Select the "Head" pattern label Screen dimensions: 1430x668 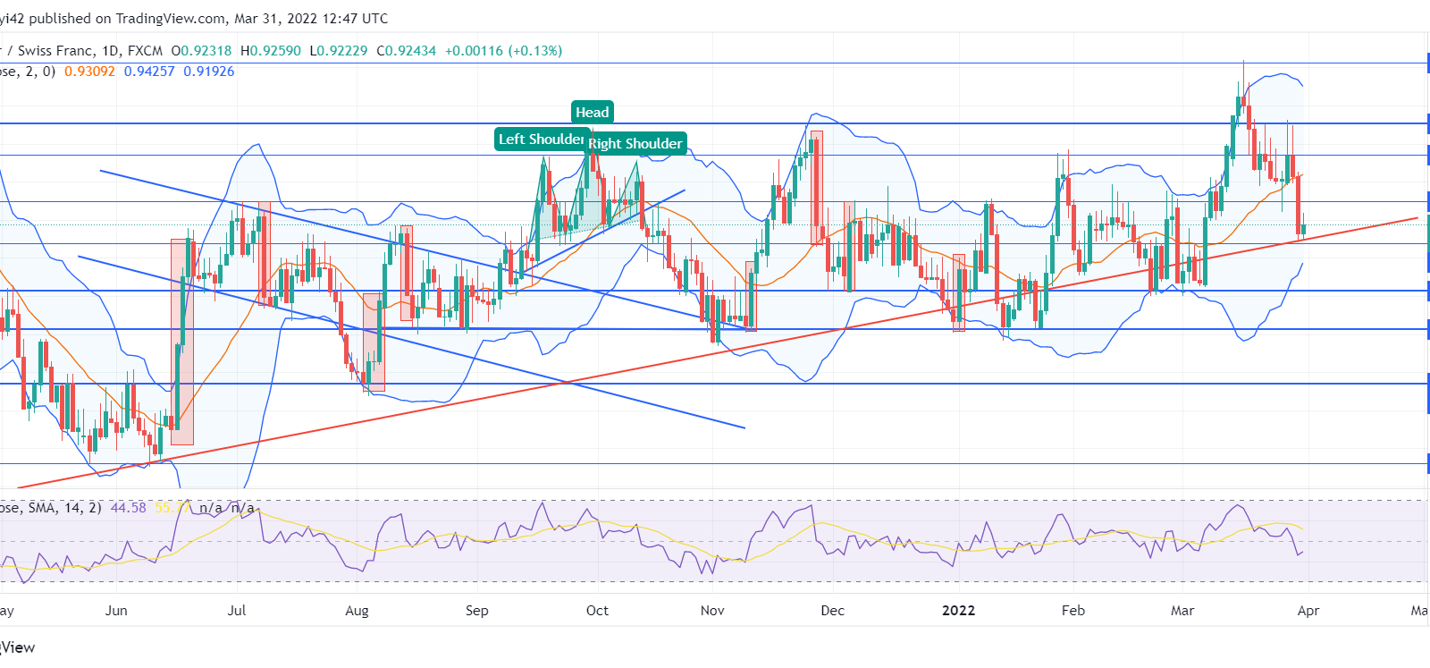[593, 112]
